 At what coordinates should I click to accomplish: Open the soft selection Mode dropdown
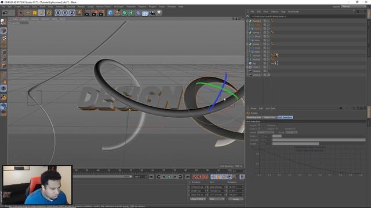click(x=291, y=132)
